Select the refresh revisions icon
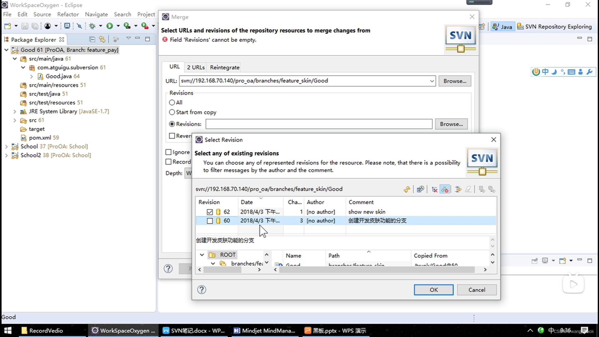 click(407, 189)
